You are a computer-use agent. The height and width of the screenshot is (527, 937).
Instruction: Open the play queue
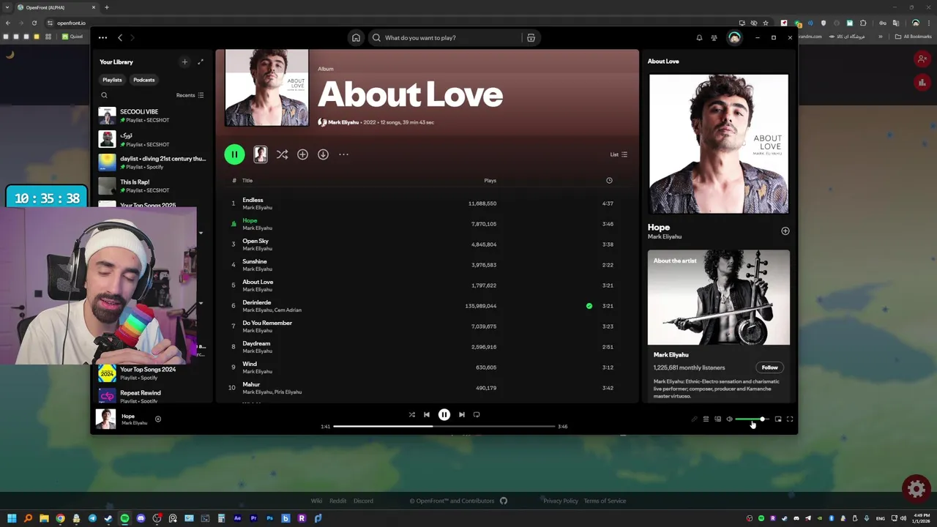pyautogui.click(x=706, y=419)
